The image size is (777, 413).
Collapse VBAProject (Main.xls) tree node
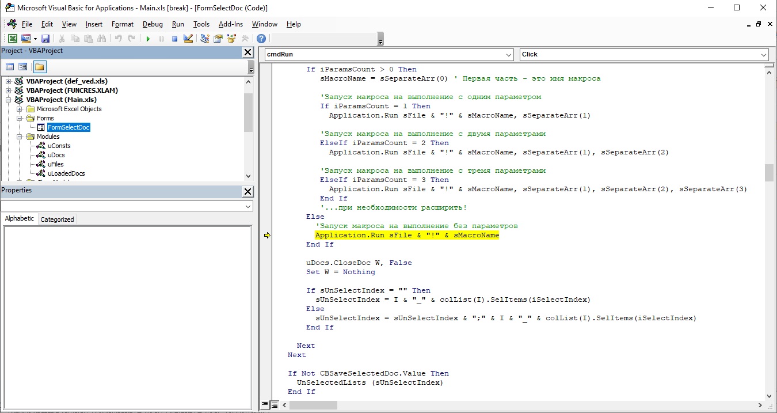(8, 100)
